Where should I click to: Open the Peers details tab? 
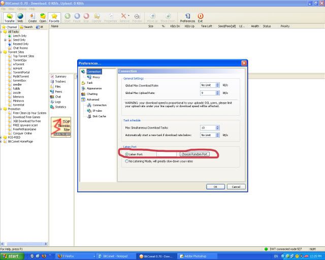coord(56,91)
